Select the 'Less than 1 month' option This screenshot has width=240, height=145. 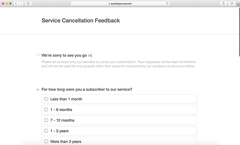point(119,99)
